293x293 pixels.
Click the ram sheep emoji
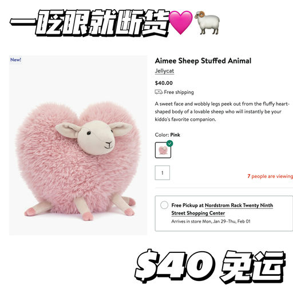[207, 23]
